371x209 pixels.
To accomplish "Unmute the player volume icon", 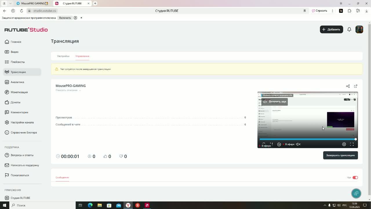I will tap(298, 144).
